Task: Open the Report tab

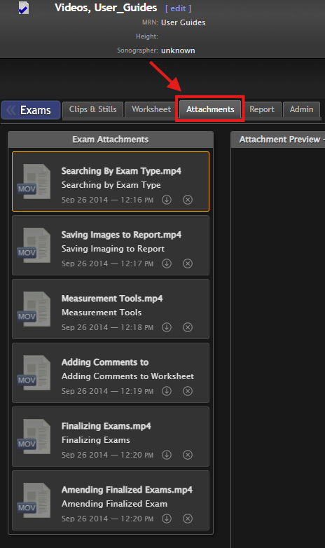Action: (262, 109)
